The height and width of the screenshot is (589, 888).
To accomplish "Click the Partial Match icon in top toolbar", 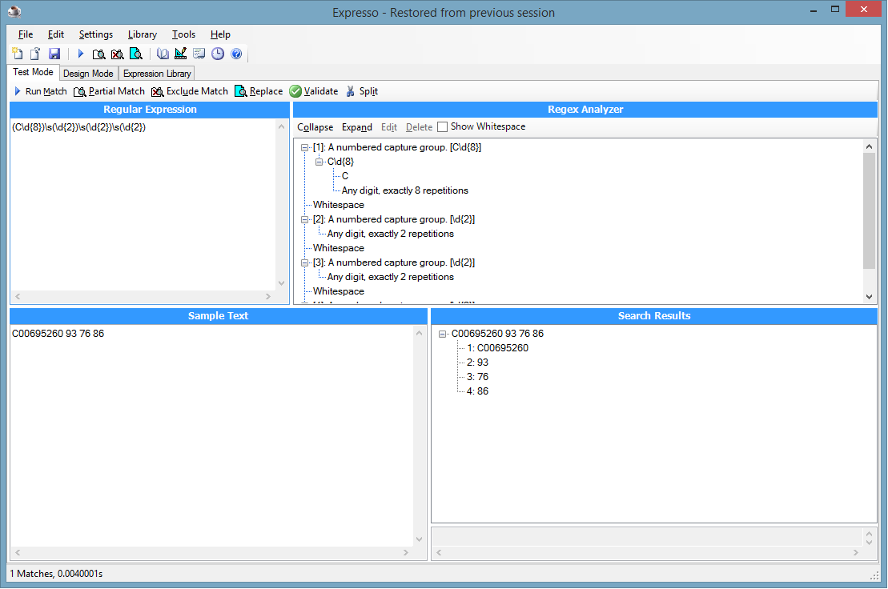I will coord(99,54).
